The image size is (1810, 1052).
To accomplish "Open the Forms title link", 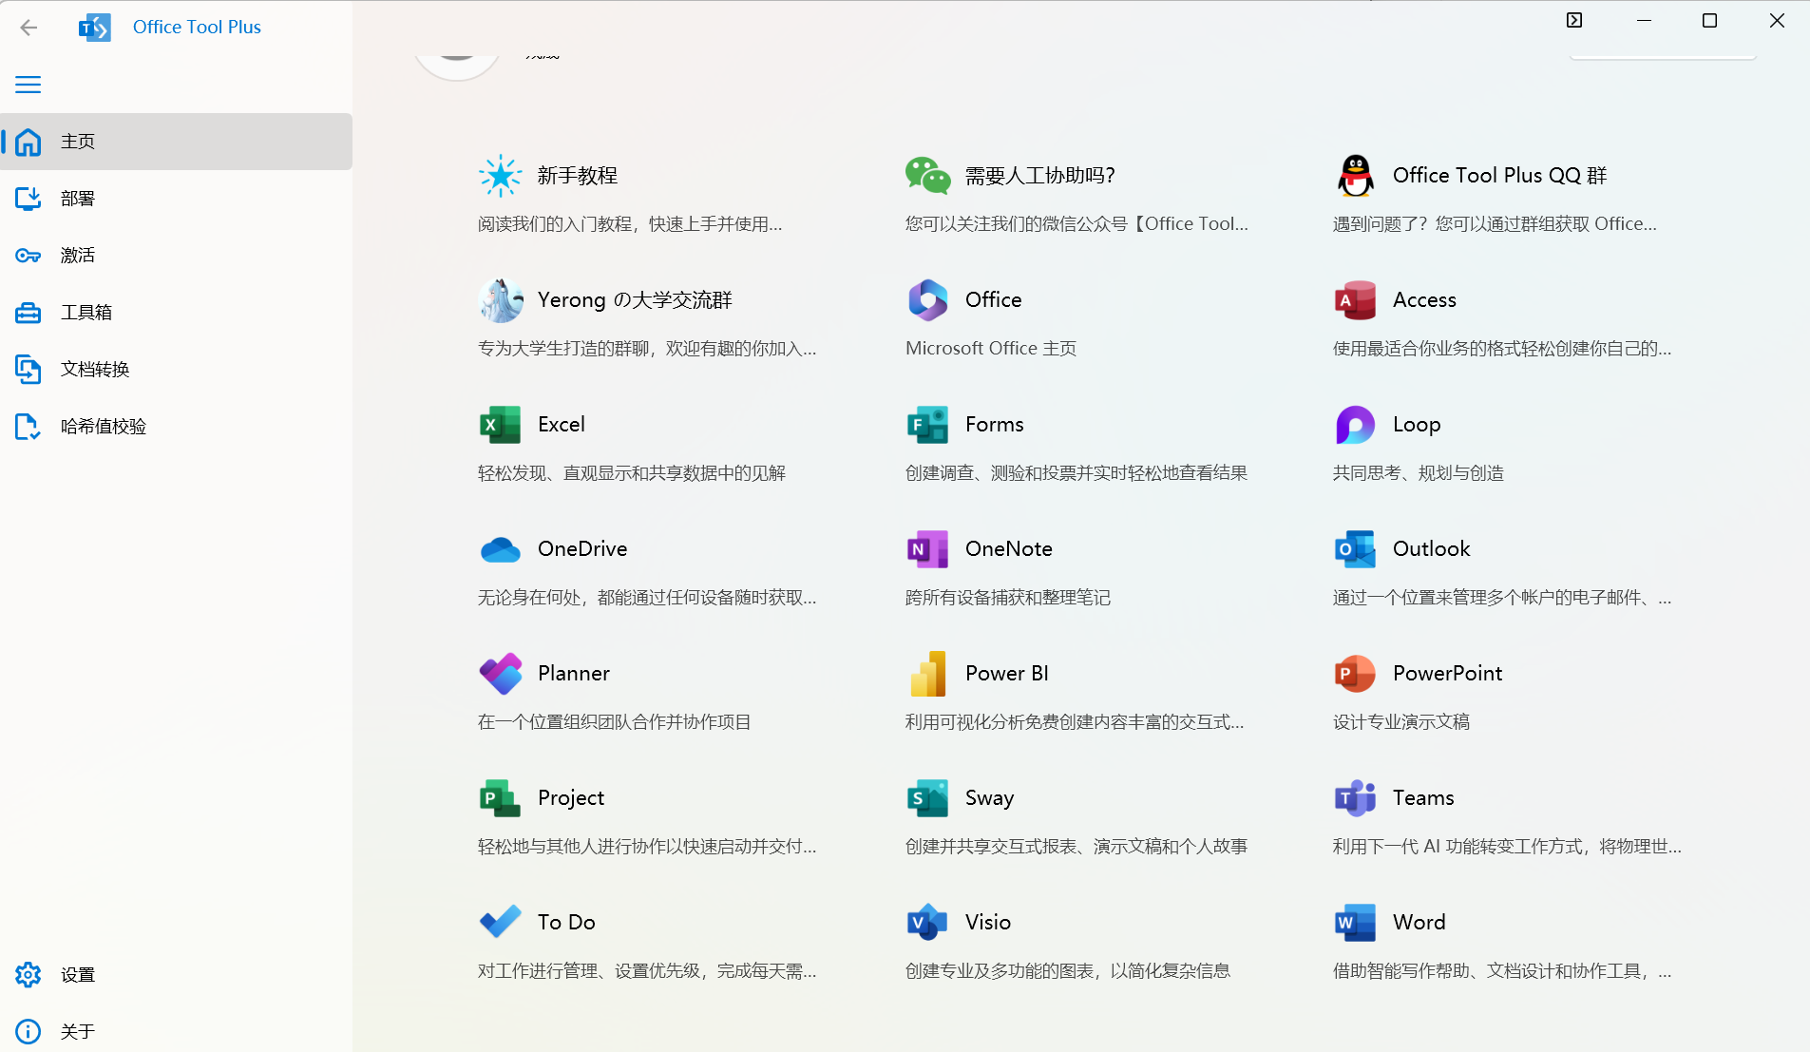I will (x=995, y=425).
